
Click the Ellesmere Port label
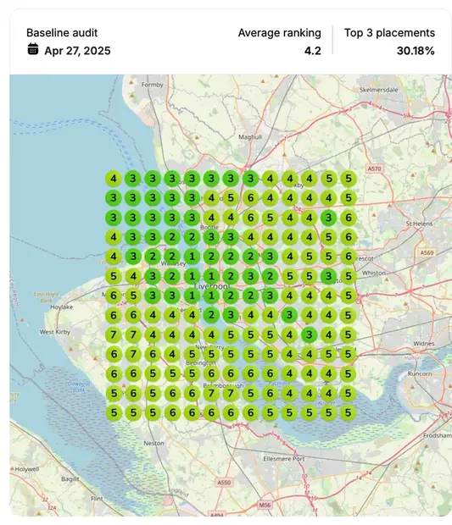pos(284,459)
